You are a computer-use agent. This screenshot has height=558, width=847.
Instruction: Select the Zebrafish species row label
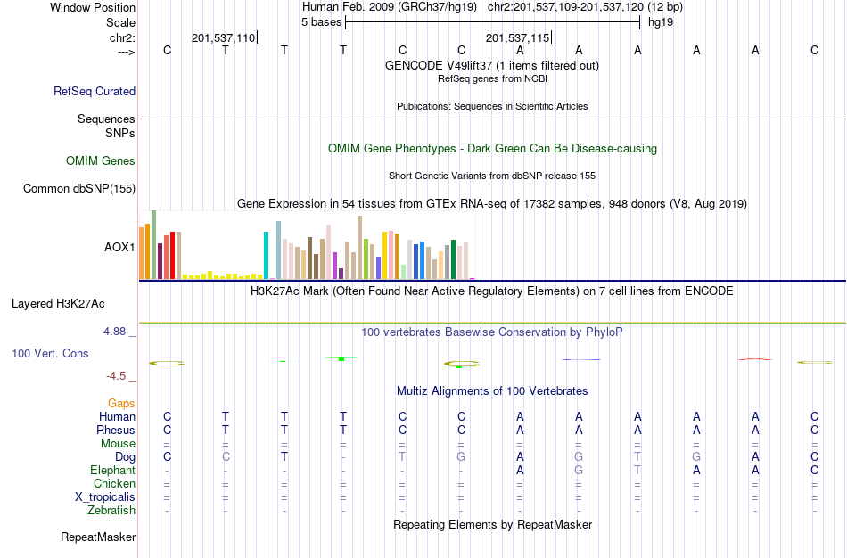pos(111,510)
